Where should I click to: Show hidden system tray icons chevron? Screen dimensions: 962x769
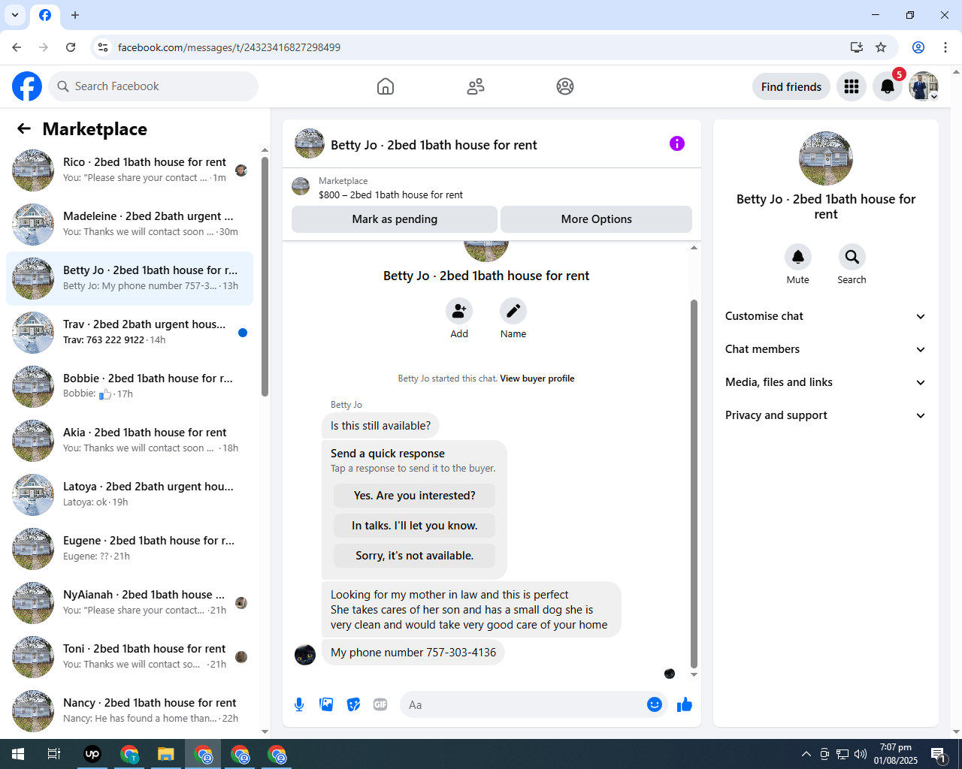coord(806,754)
